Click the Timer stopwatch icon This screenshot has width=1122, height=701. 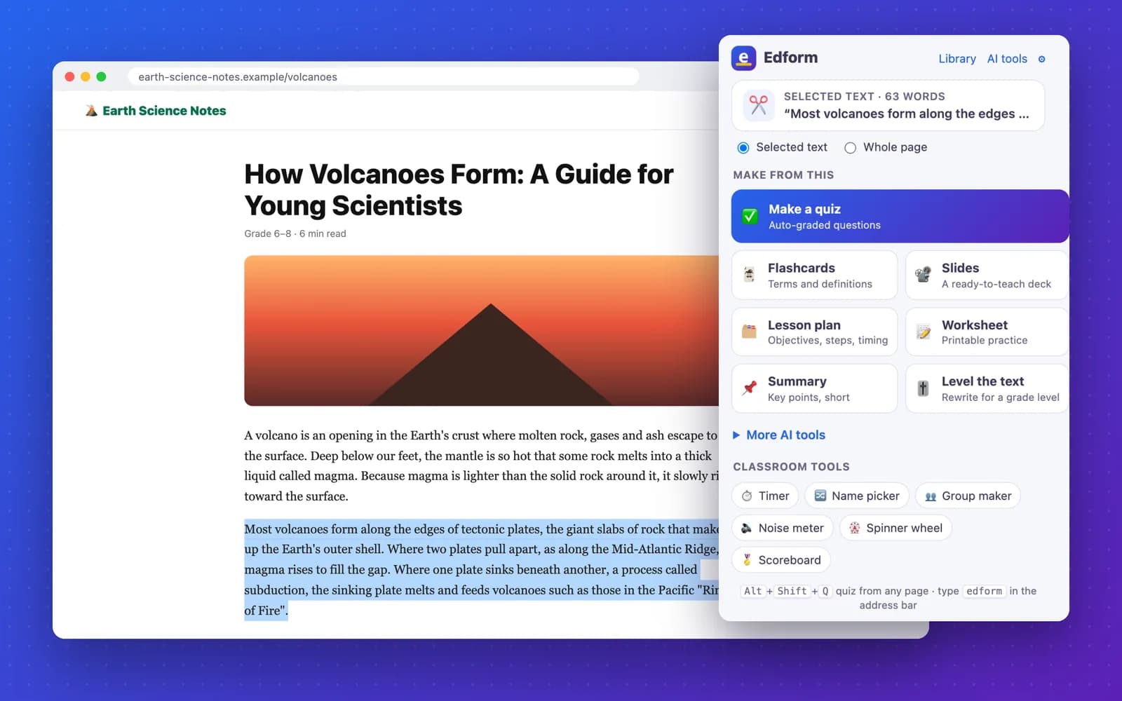(x=747, y=496)
